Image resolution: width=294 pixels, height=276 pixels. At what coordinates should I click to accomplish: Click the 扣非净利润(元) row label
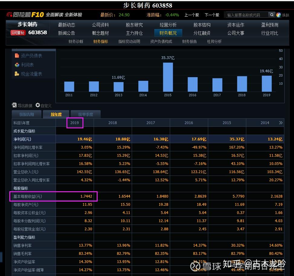coord(26,156)
